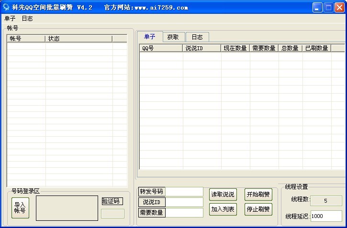Open the 日志 menu
Viewport: 347px width, 228px height.
point(27,18)
